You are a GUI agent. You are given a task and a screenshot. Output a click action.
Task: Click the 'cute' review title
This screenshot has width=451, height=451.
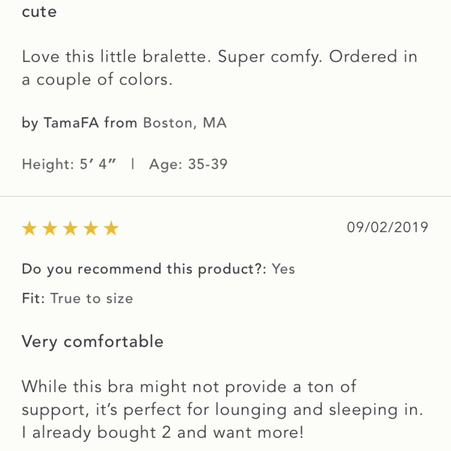tap(39, 12)
